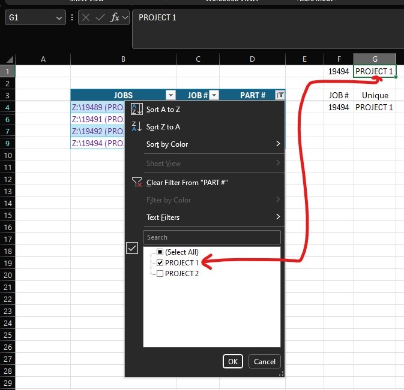Click the Unique header cell in column G

click(375, 95)
